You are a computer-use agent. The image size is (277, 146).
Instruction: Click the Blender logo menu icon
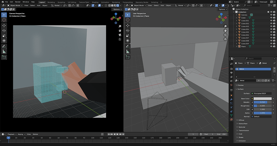2,2
